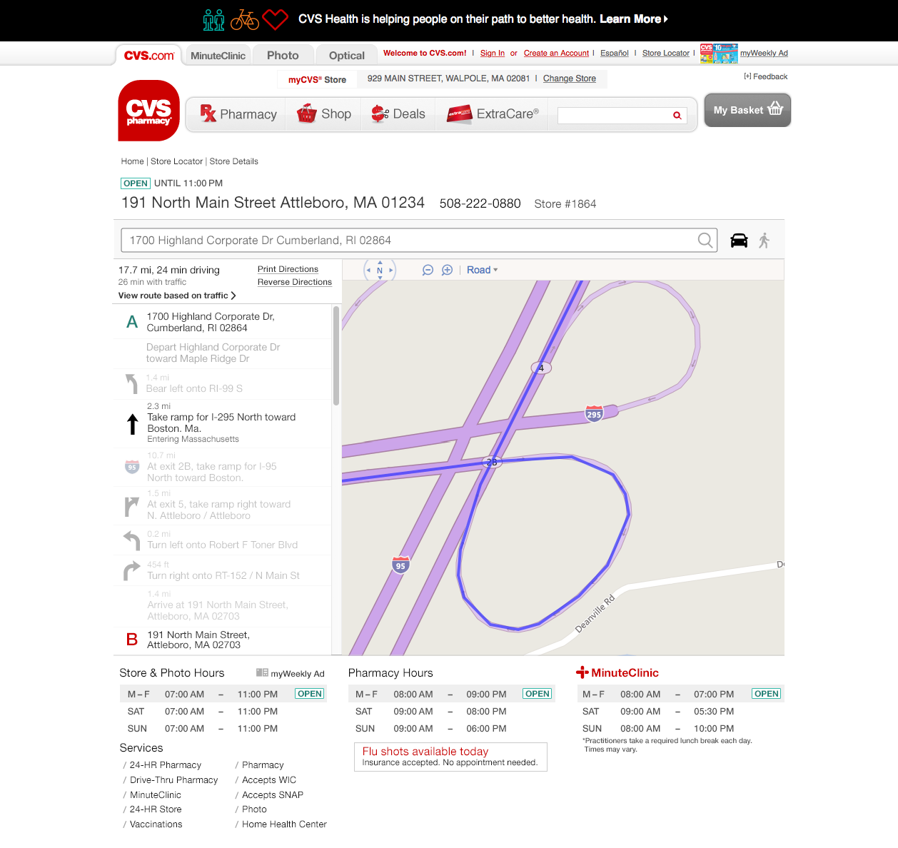Click Learn More in top banner
This screenshot has height=848, width=898.
pyautogui.click(x=634, y=19)
